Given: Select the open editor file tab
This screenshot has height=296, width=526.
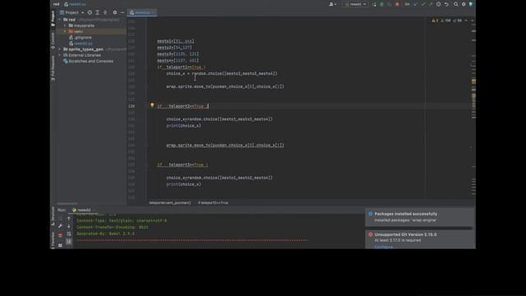Looking at the screenshot, I should (142, 12).
